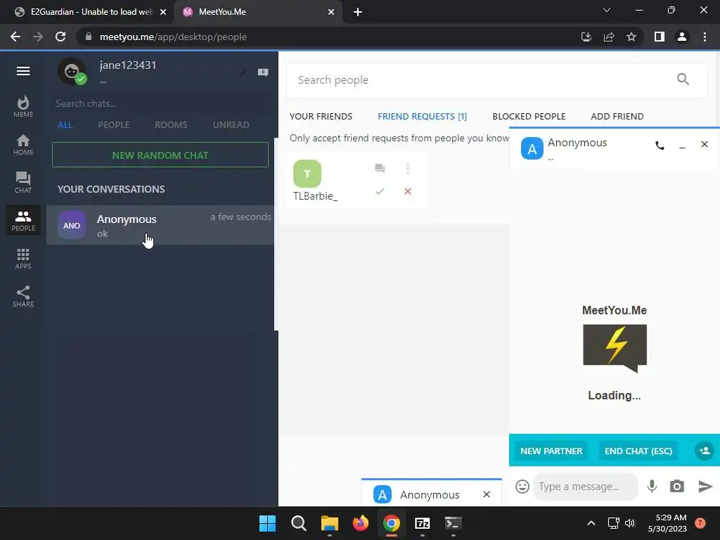Go to HOME in sidebar
The width and height of the screenshot is (720, 540).
pyautogui.click(x=23, y=145)
